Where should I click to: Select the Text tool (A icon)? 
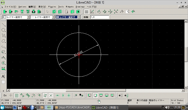coord(3,77)
